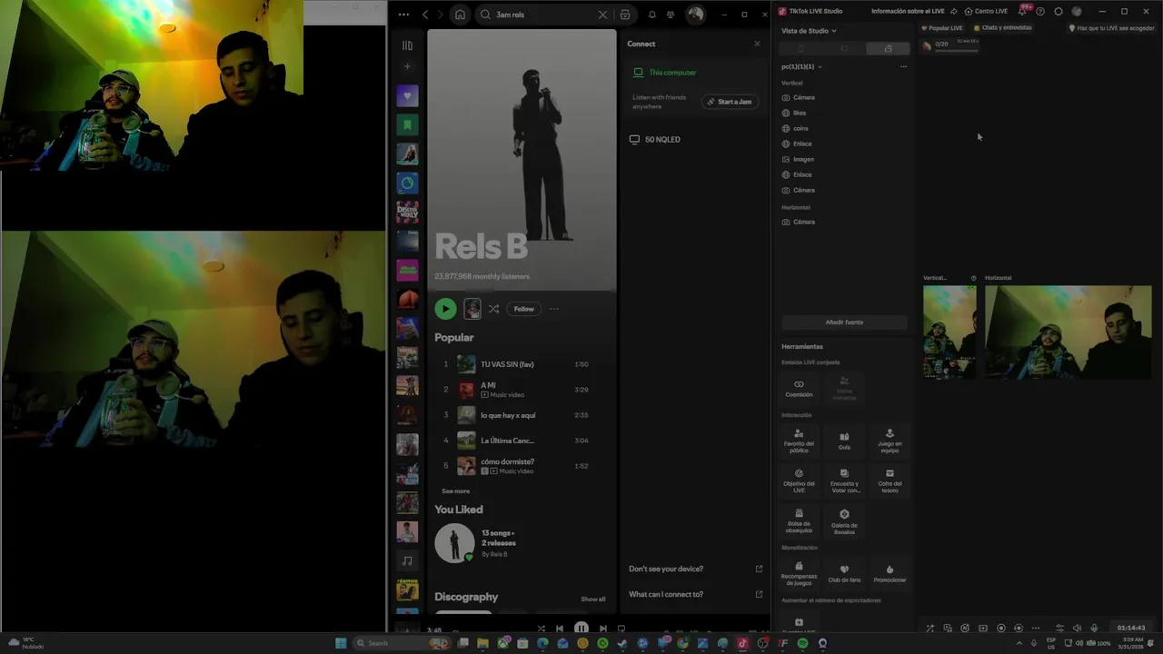Go to Spotify Home via the house icon
The width and height of the screenshot is (1163, 654).
click(x=460, y=15)
